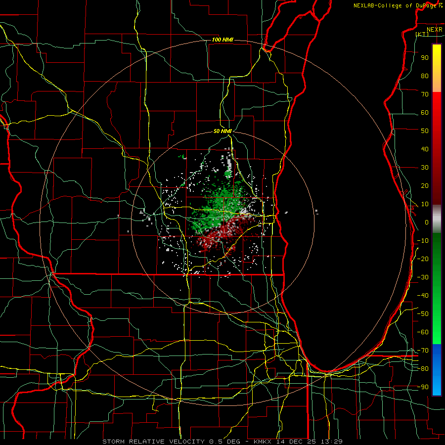Pick the green segment of the velocity color bar

437,288
